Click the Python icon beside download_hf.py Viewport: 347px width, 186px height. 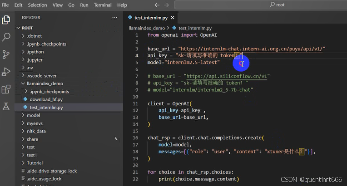click(25, 99)
